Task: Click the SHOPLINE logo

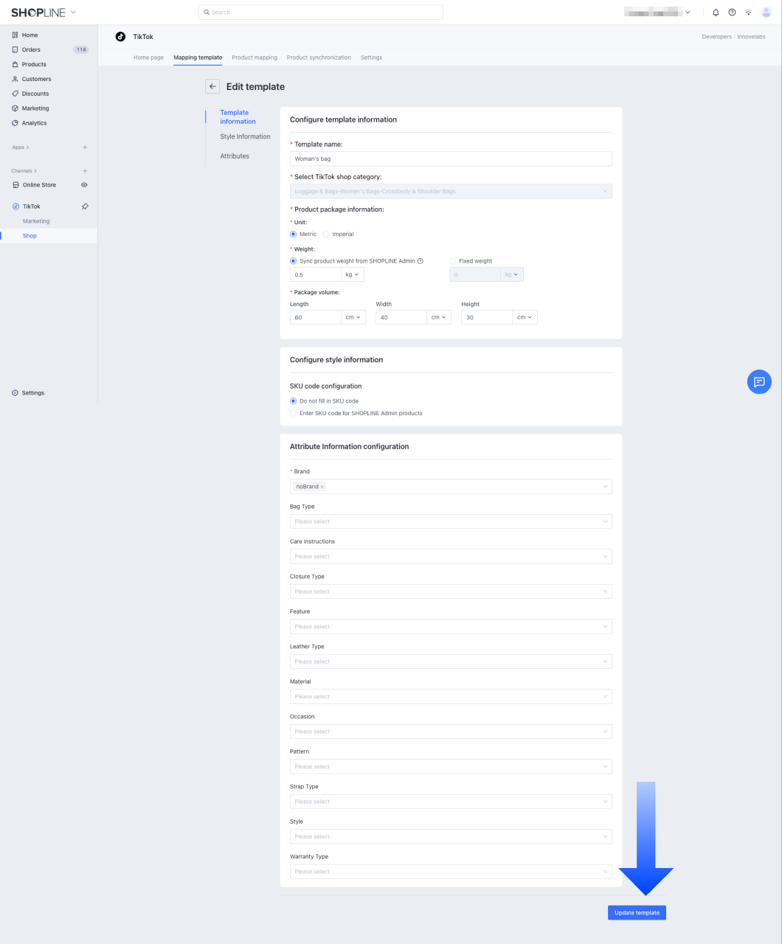Action: coord(38,13)
